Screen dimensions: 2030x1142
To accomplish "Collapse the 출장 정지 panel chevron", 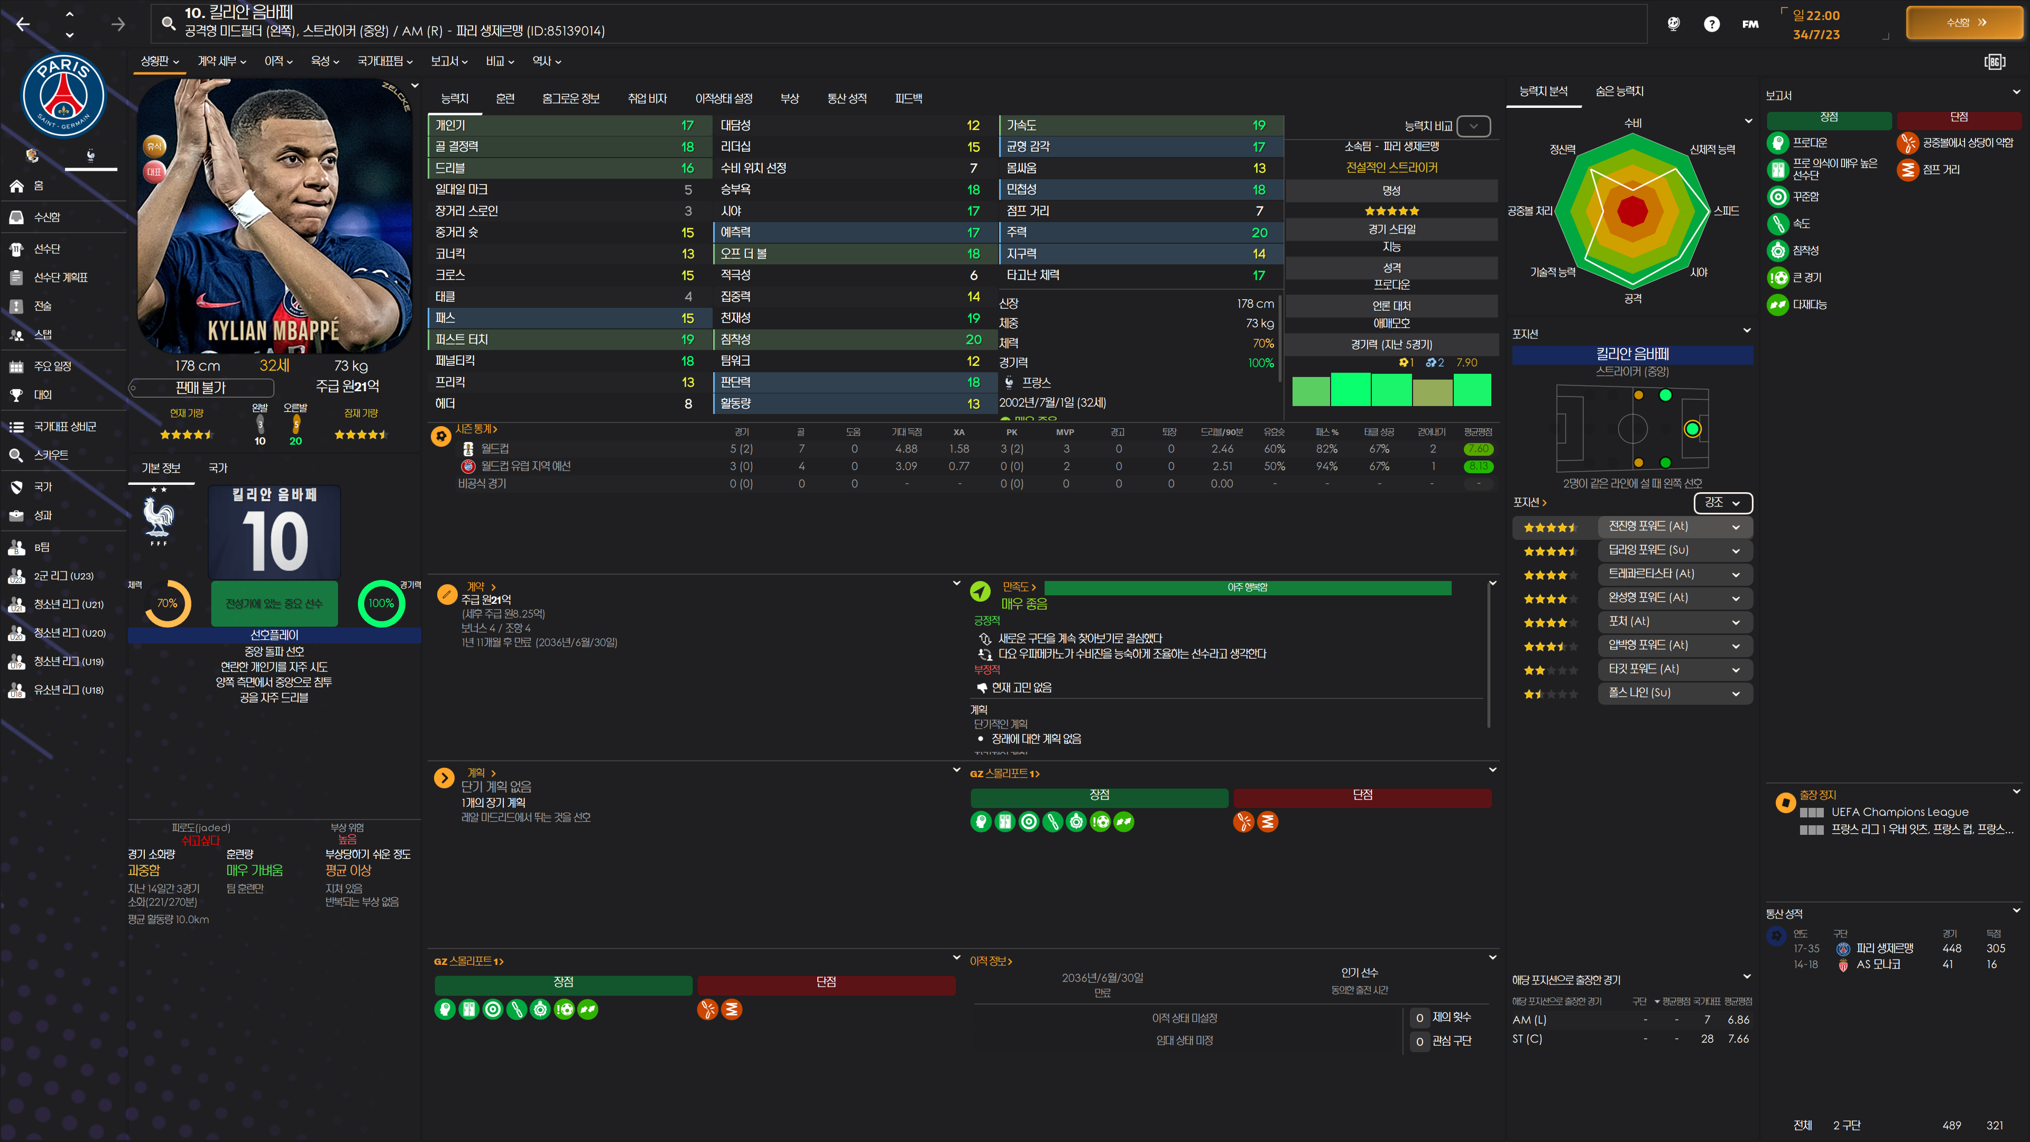I will click(x=2017, y=792).
